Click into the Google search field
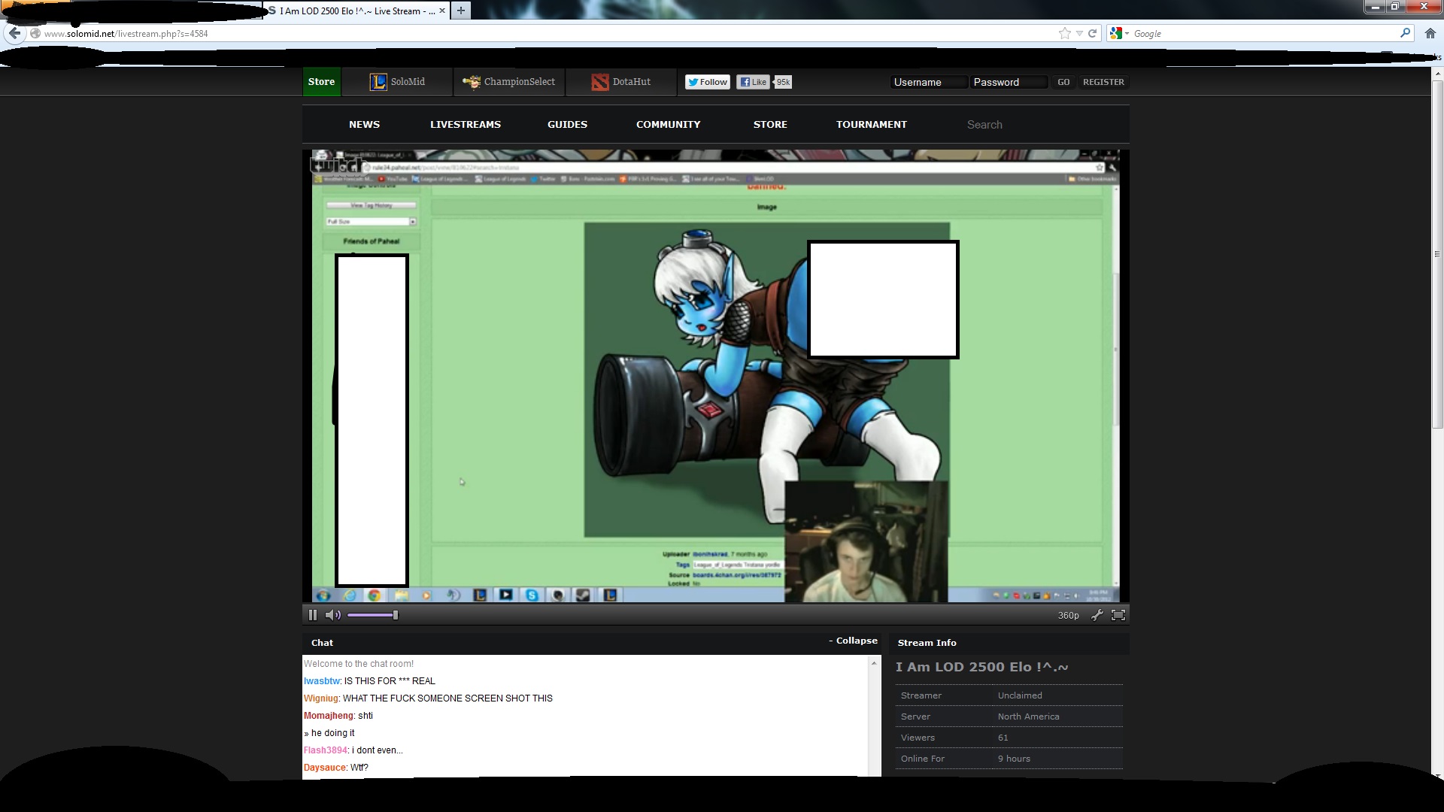The width and height of the screenshot is (1444, 812). (1263, 33)
